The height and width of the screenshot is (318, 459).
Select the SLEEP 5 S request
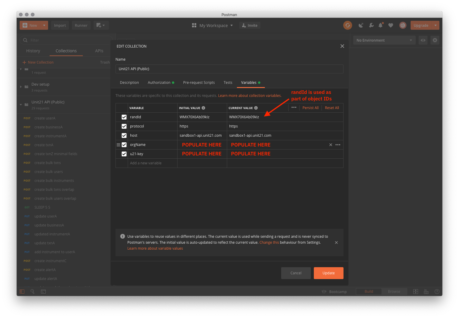point(42,207)
